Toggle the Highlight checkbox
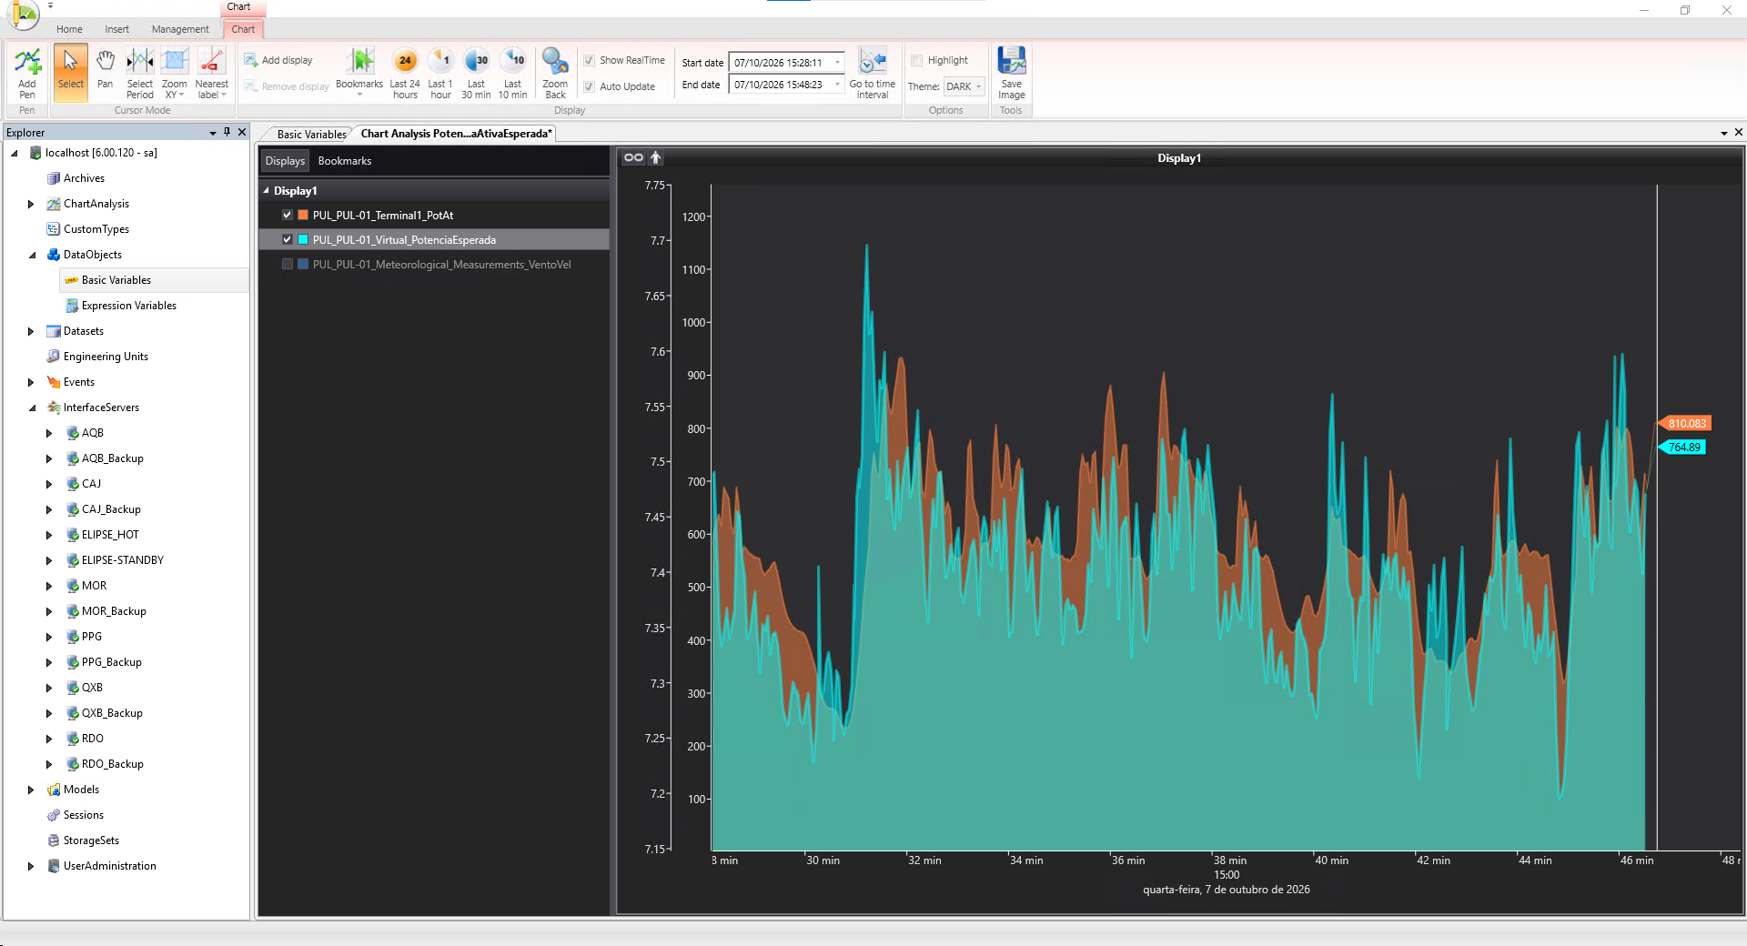1747x946 pixels. click(917, 60)
